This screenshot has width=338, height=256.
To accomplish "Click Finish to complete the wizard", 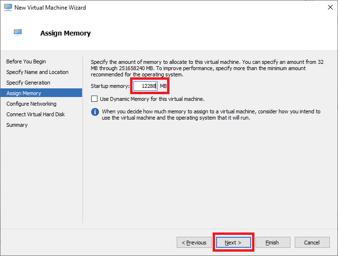I will coord(272,243).
